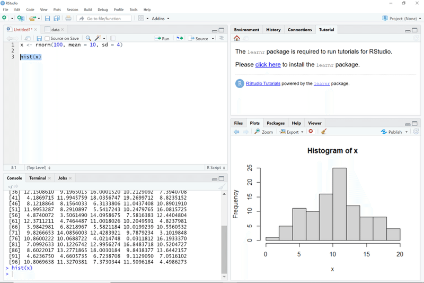
Task: Maximize the Console pane
Action: click(x=222, y=178)
